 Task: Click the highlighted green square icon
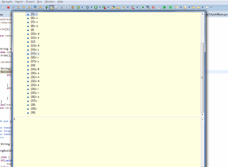[x=170, y=7]
